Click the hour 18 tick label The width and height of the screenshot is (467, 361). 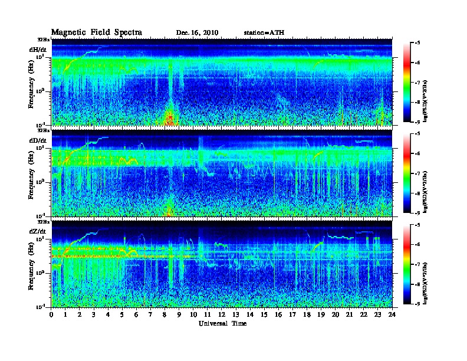(x=307, y=314)
